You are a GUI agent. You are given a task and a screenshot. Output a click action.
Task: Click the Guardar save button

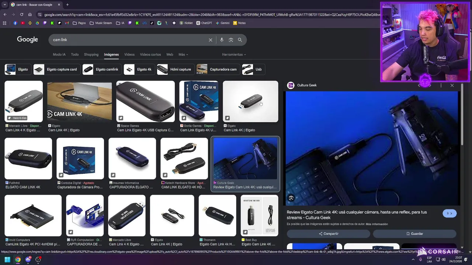pyautogui.click(x=414, y=234)
